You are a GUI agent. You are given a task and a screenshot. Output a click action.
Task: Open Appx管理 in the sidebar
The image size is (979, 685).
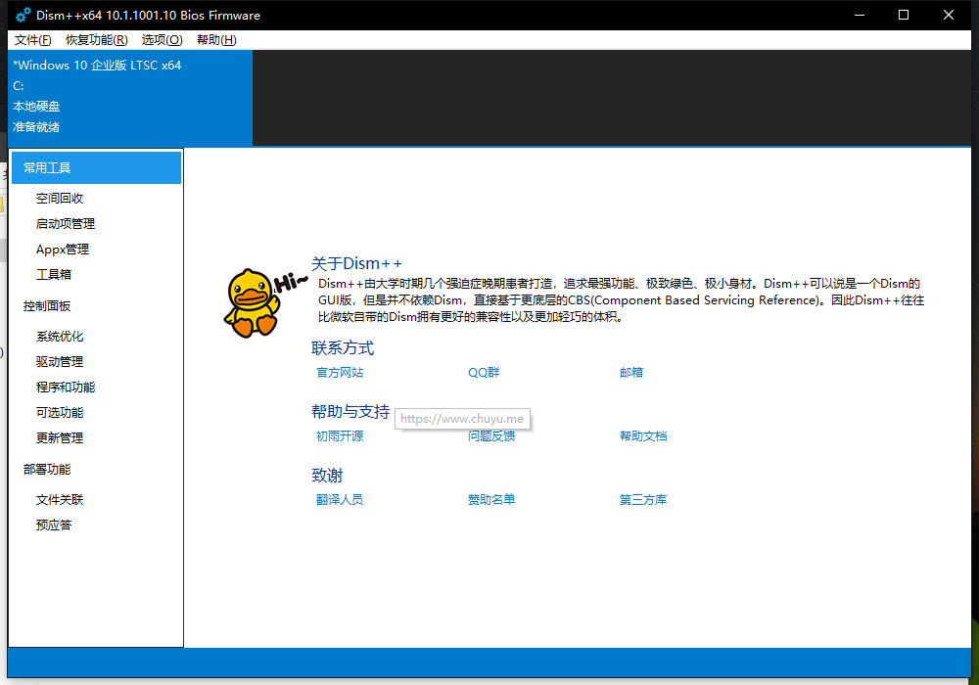[63, 250]
